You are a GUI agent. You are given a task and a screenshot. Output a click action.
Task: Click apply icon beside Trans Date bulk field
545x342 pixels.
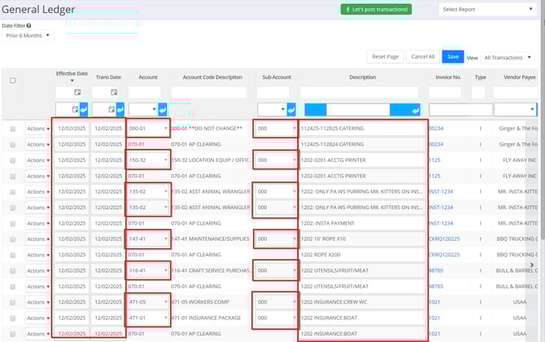tap(120, 109)
